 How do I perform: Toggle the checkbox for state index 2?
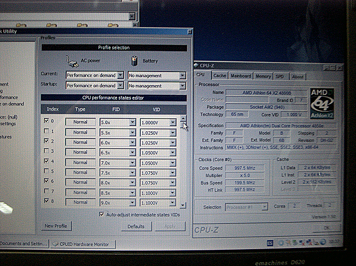pos(46,141)
